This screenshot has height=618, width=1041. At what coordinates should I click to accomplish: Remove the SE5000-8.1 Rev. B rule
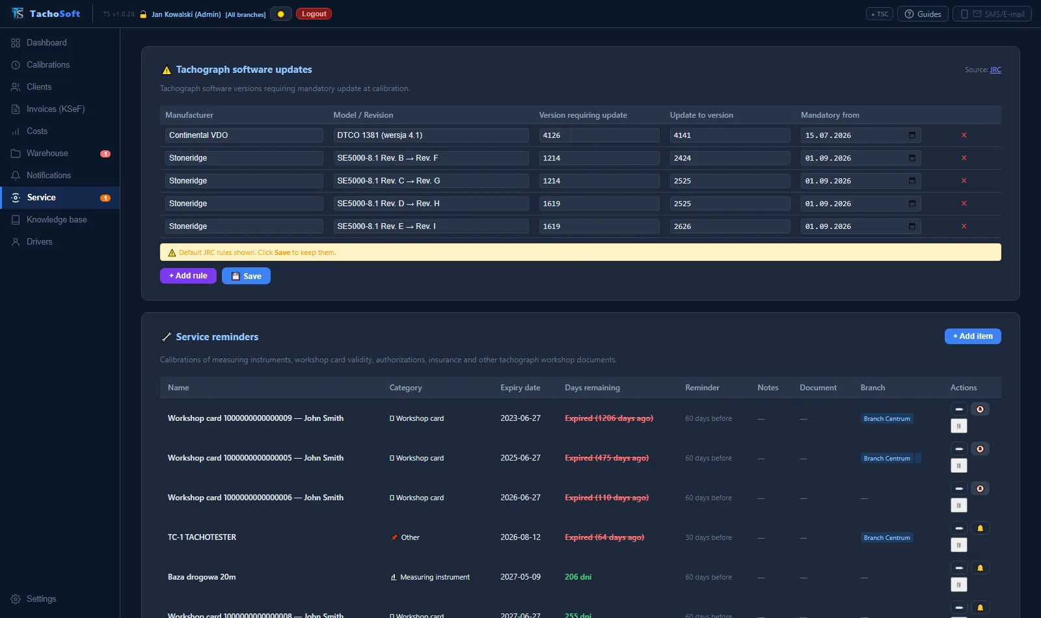click(964, 158)
